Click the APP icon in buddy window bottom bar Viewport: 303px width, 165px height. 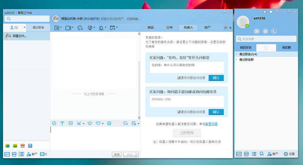point(239,154)
